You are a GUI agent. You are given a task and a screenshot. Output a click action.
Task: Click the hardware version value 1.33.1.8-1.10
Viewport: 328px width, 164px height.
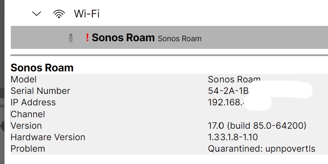click(233, 137)
